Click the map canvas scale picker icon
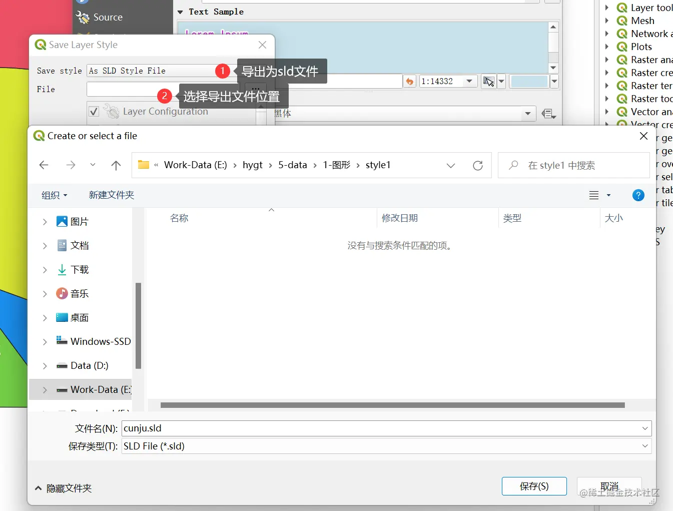Screen dimensions: 673x511 point(488,81)
